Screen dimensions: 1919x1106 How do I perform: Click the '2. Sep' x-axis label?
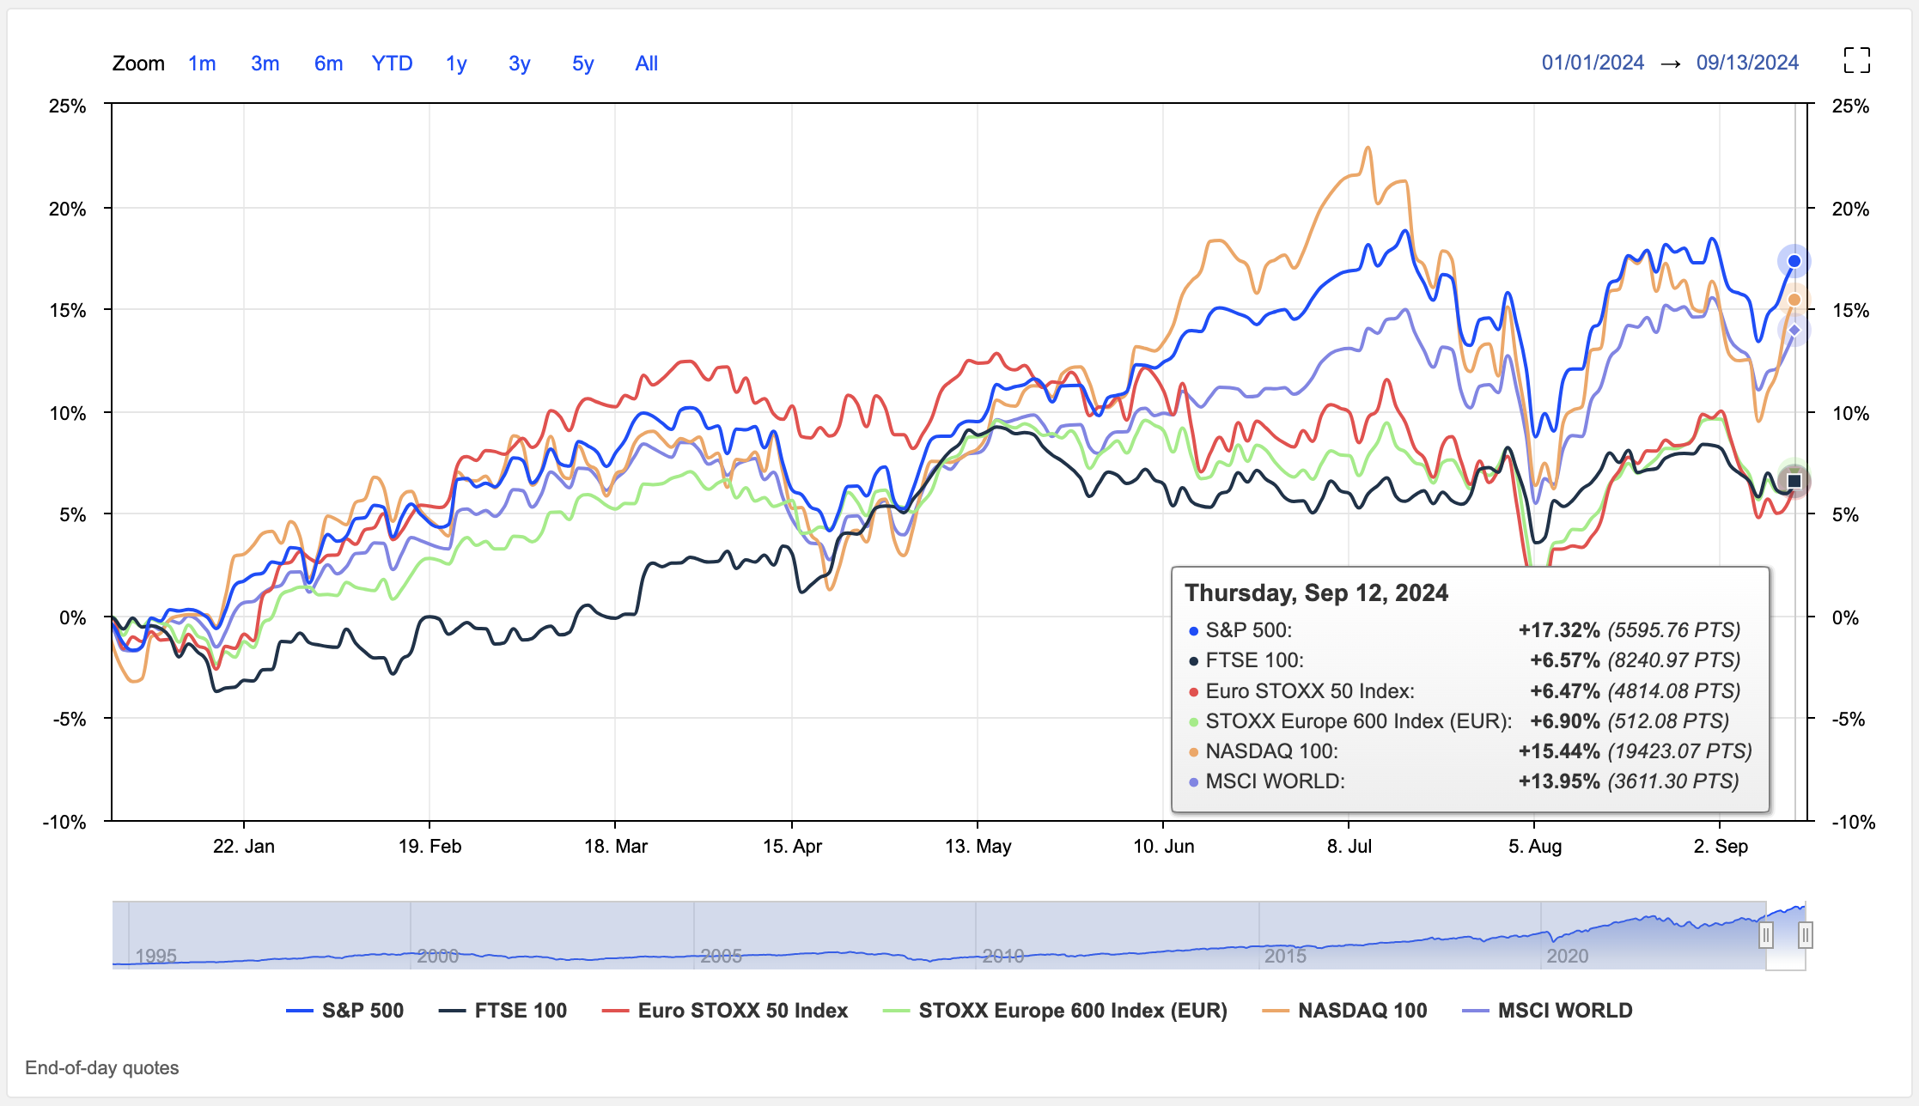click(1720, 846)
